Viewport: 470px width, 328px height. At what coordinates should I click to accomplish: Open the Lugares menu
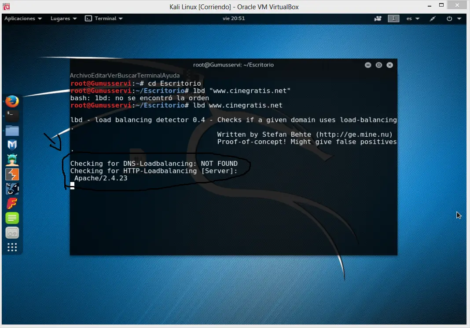pos(63,18)
